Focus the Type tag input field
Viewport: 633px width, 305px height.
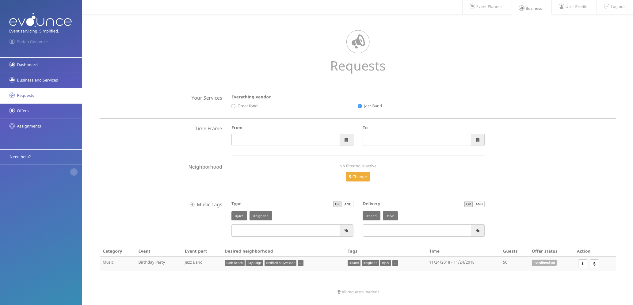click(286, 231)
